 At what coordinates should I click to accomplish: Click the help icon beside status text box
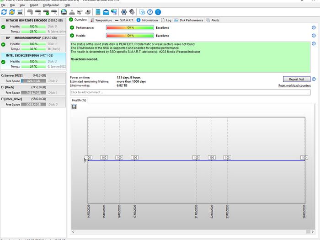tap(314, 43)
